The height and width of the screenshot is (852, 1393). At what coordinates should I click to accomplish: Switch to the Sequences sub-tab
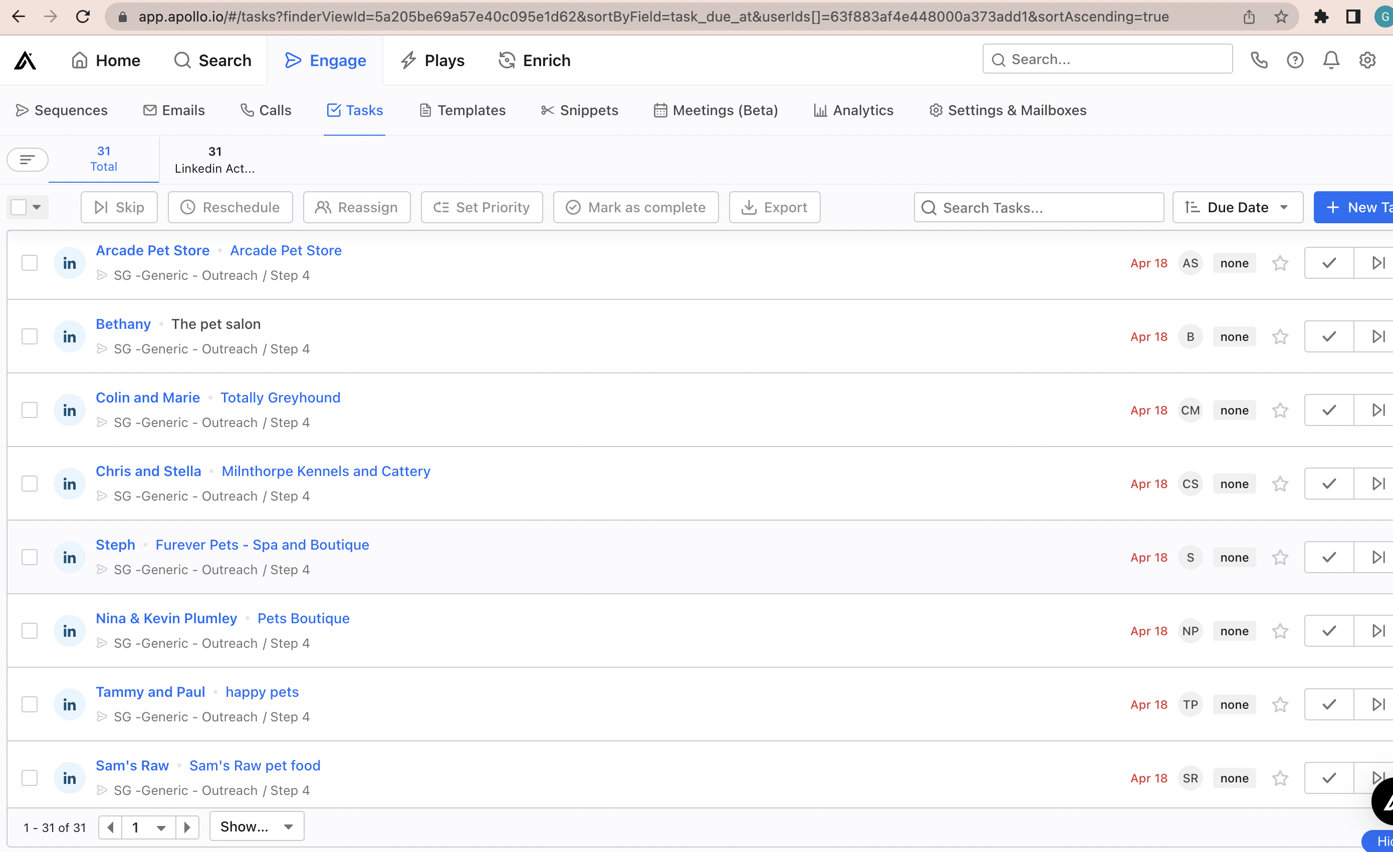click(x=61, y=110)
